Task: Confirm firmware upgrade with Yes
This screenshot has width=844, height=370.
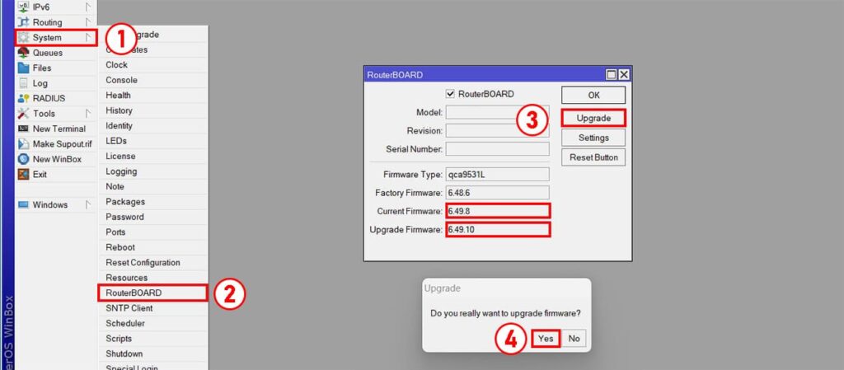Action: pos(546,339)
